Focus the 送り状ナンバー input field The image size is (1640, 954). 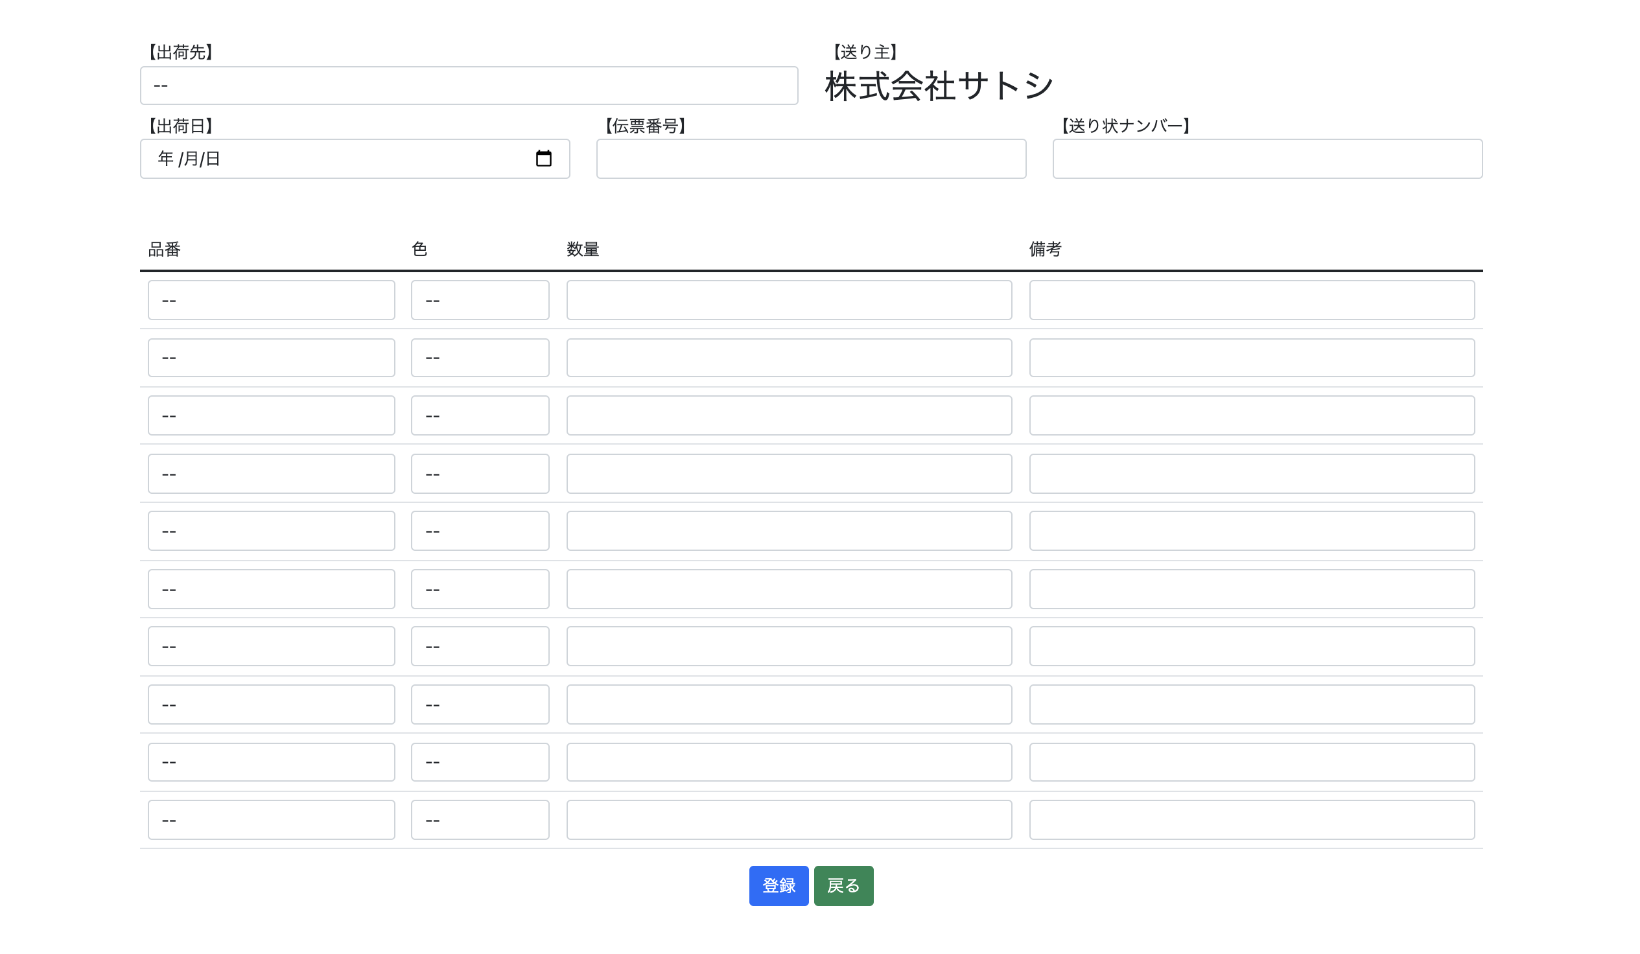coord(1267,159)
